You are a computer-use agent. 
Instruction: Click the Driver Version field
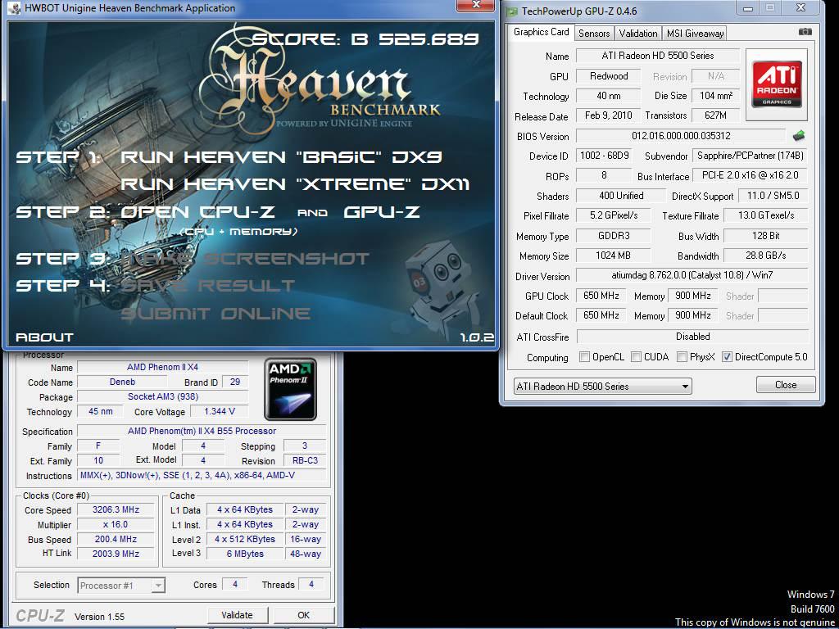pos(692,275)
